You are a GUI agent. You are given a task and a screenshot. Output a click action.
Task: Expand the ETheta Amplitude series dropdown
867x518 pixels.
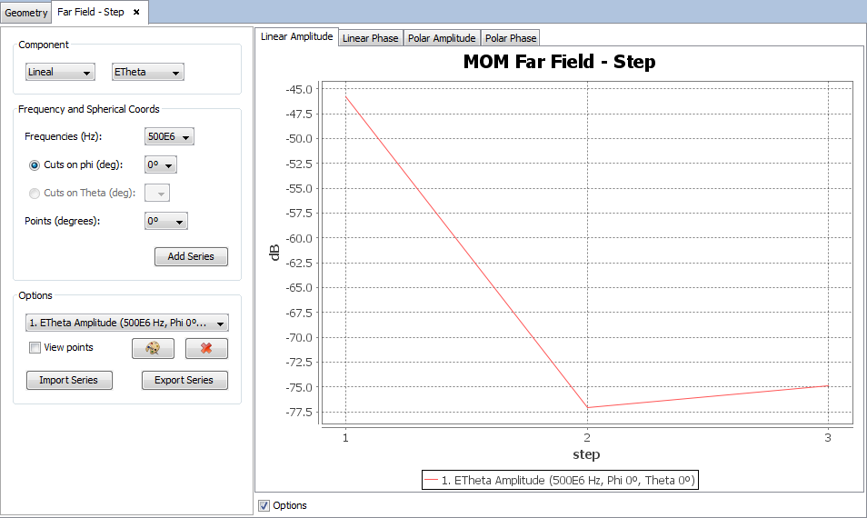(x=126, y=323)
